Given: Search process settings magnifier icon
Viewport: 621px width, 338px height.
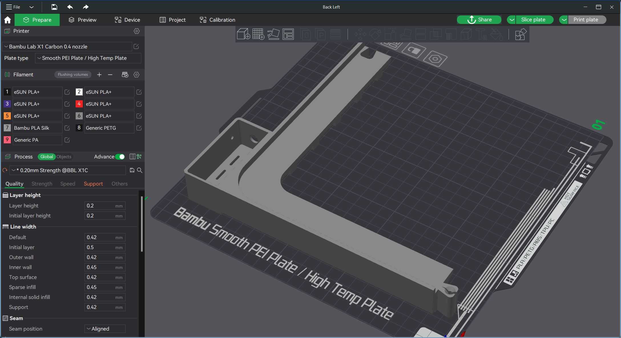Looking at the screenshot, I should (140, 170).
